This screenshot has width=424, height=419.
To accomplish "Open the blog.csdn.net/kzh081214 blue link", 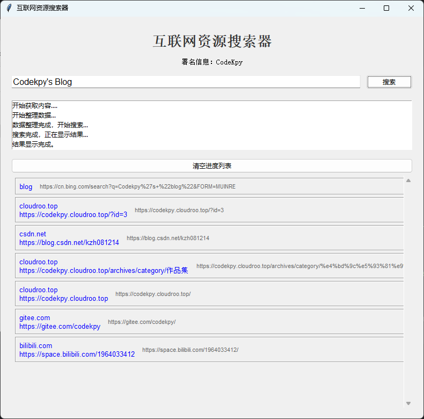I will coord(69,242).
